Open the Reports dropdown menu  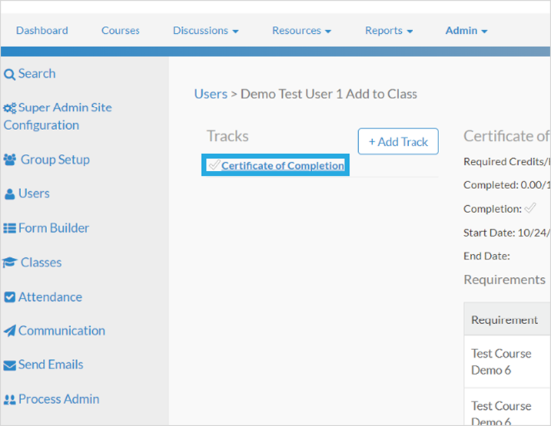coord(388,30)
